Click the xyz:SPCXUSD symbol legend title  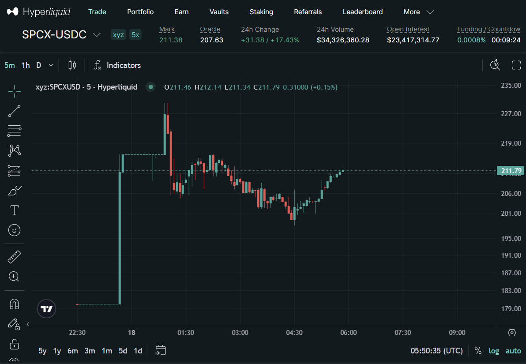pyautogui.click(x=86, y=87)
